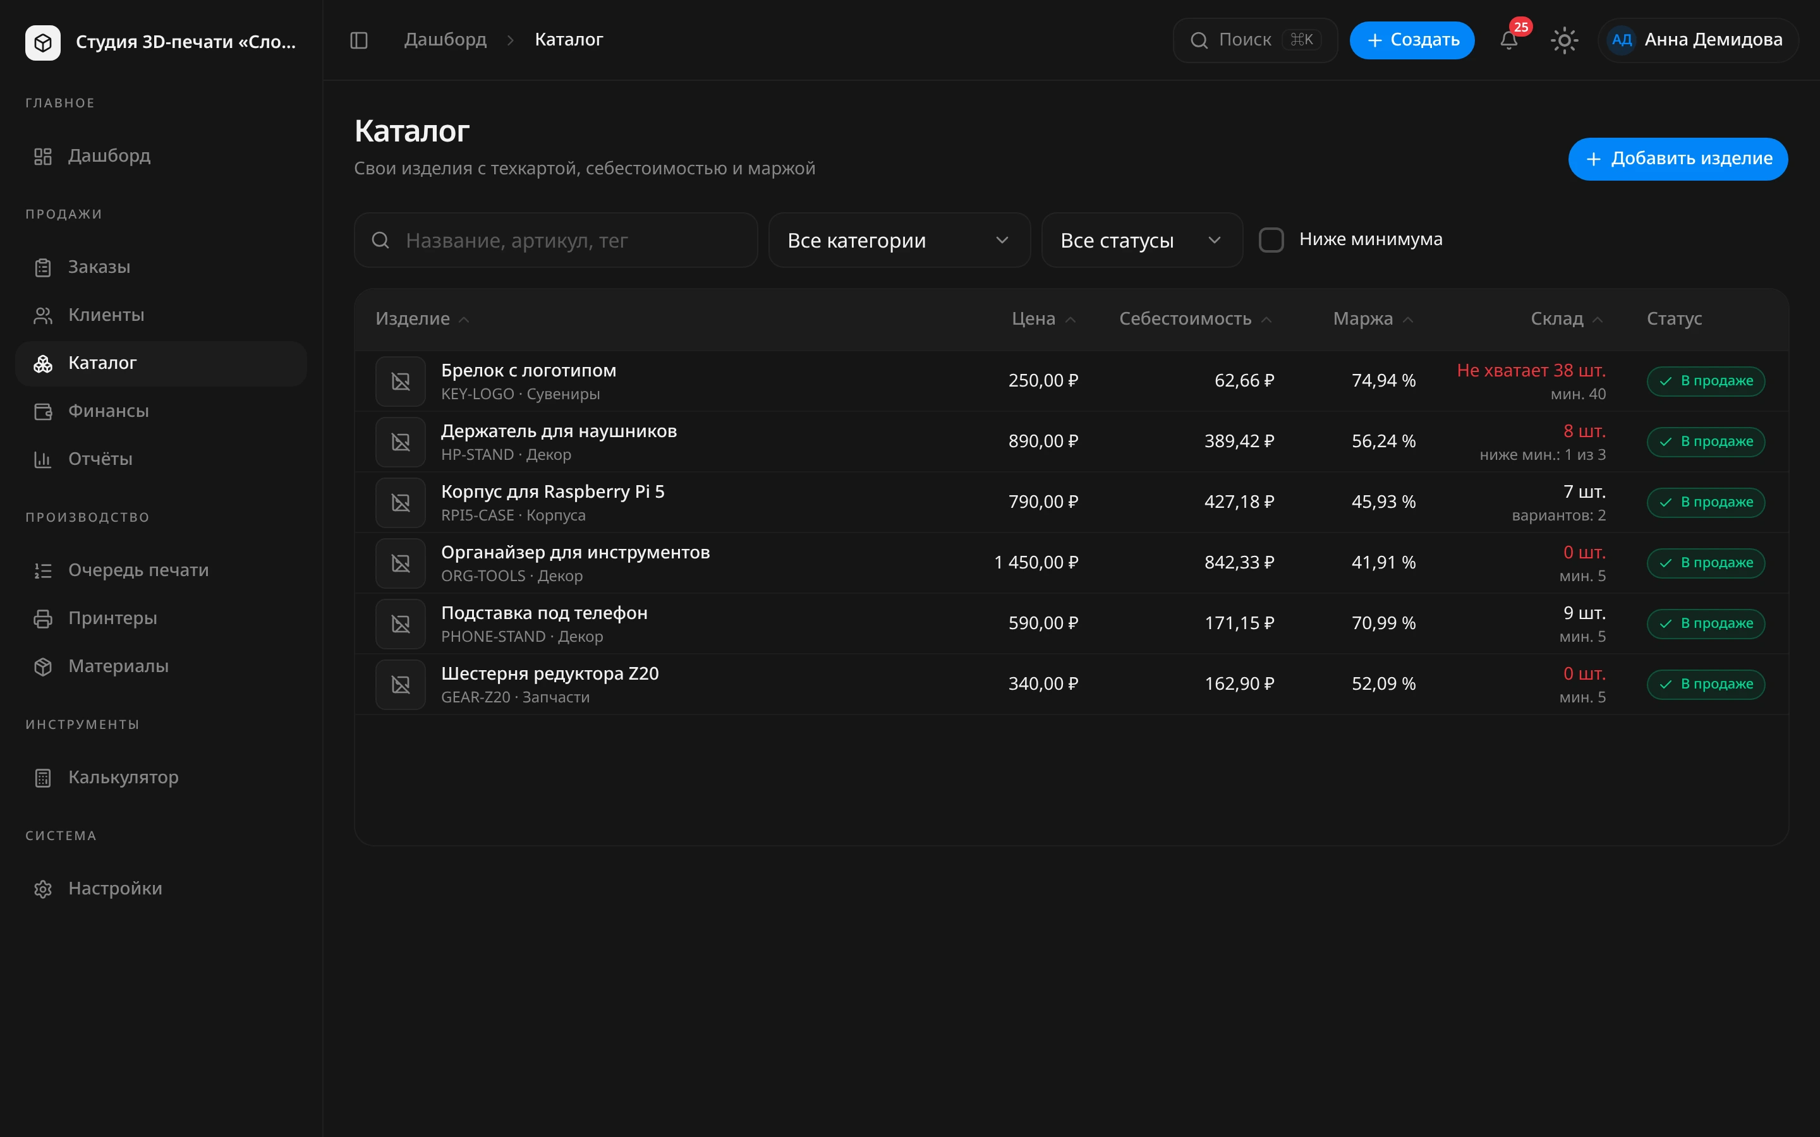The image size is (1820, 1137).
Task: Open Финансы in the sidebar
Action: point(161,411)
